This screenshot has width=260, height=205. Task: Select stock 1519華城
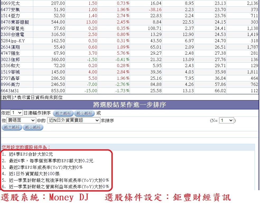click(10, 72)
